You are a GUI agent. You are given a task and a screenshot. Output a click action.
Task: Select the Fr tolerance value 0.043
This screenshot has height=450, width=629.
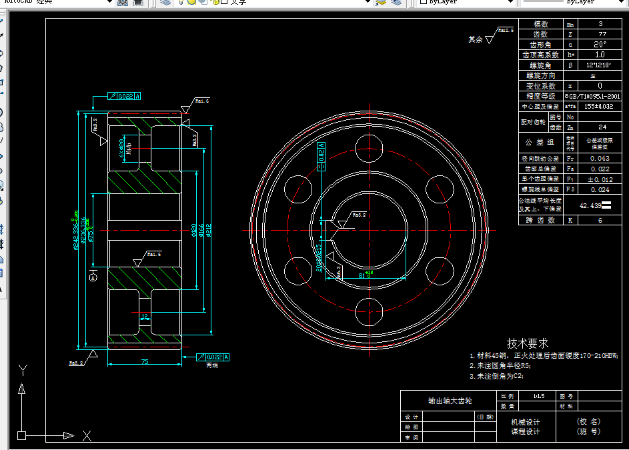pyautogui.click(x=600, y=159)
